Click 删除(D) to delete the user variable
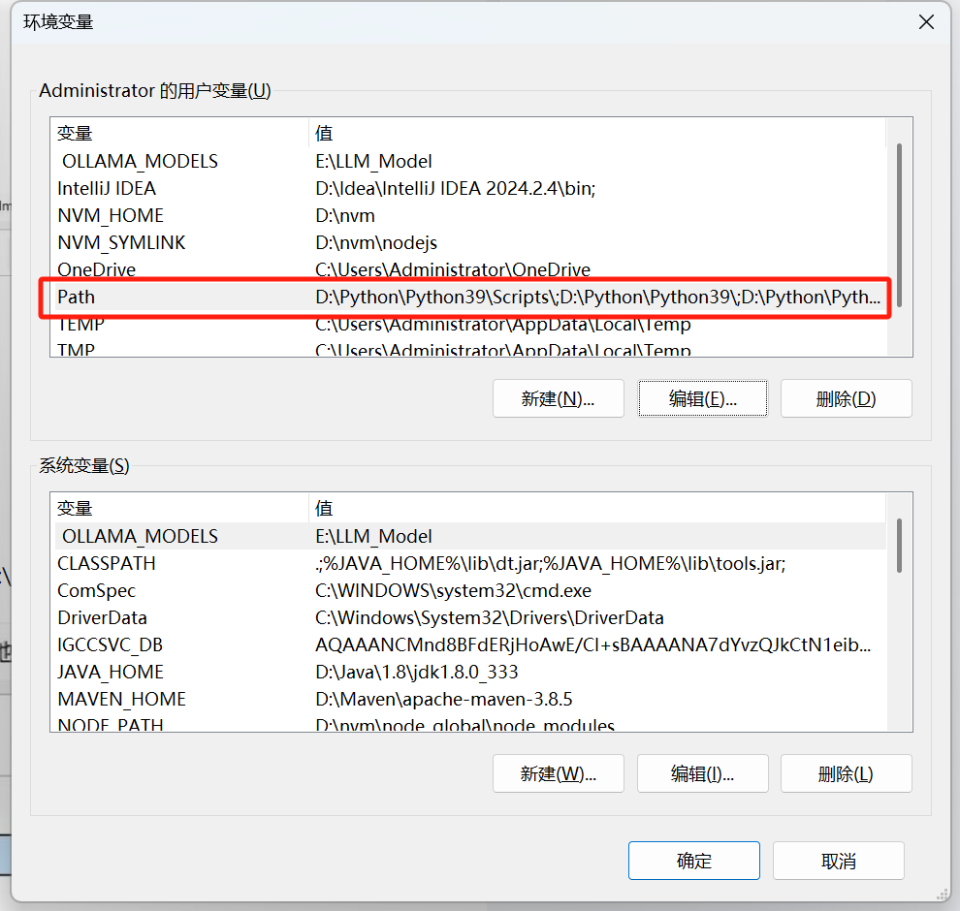This screenshot has width=960, height=911. 846,398
